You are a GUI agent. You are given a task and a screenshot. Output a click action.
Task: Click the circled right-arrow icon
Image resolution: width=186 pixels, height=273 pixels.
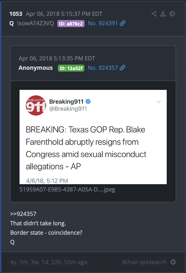click(x=172, y=14)
